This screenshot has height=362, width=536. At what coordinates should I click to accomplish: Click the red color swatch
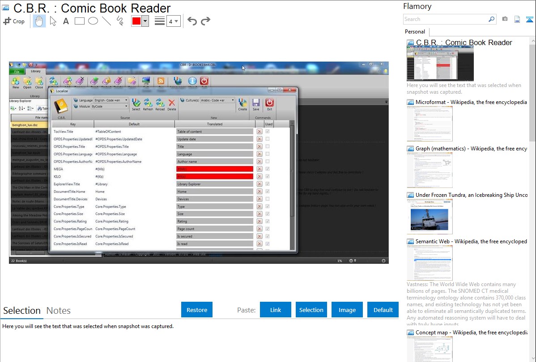[x=136, y=21]
